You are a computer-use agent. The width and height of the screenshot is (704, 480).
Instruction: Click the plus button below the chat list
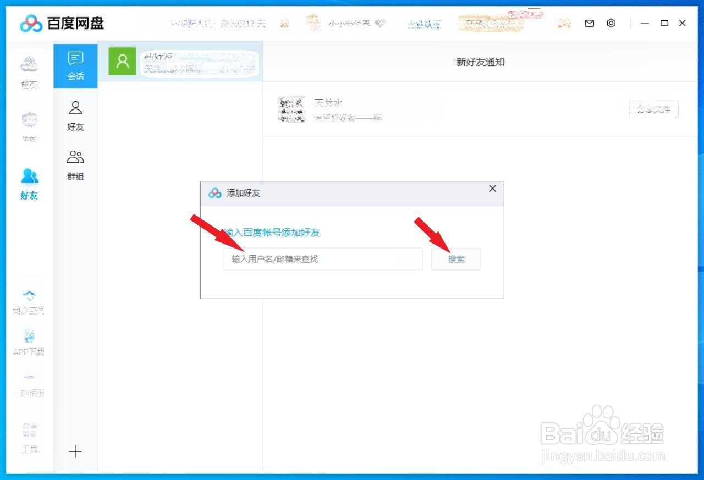[75, 451]
